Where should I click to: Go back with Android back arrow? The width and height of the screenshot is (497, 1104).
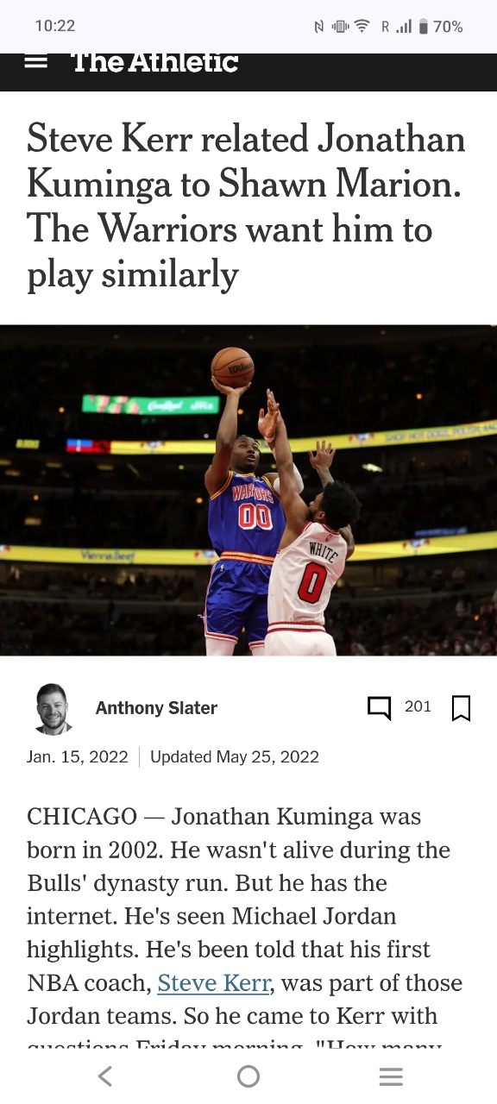105,1076
